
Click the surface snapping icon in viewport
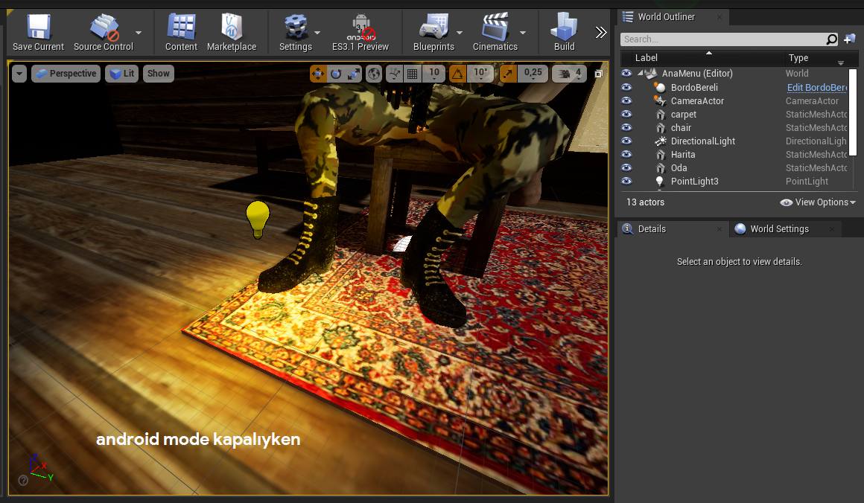[394, 74]
